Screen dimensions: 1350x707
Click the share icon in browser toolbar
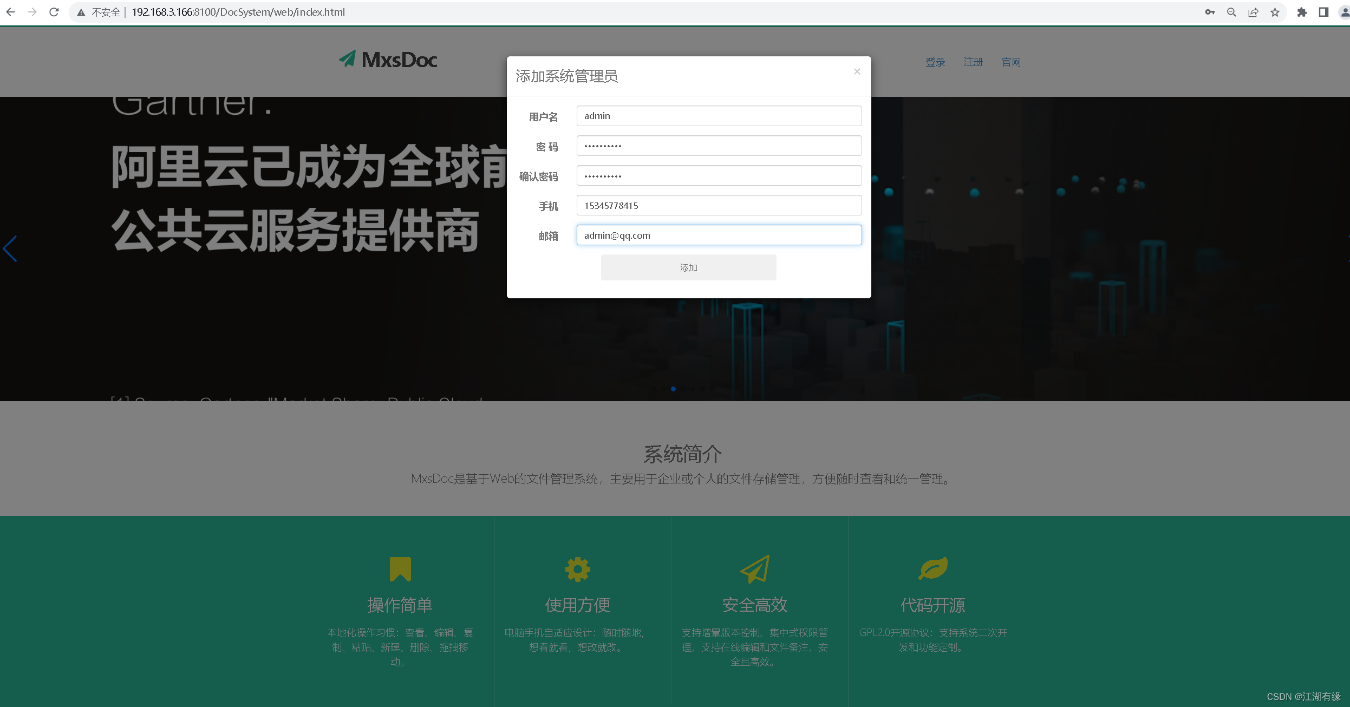pos(1253,11)
